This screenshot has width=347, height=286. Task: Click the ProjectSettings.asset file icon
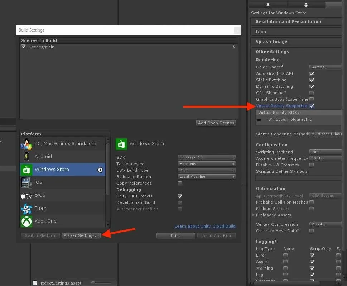[35, 283]
